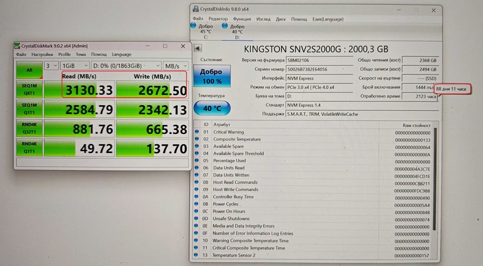Open Език(Language) menu in CrystalDiskInfo
This screenshot has width=483, height=266.
pos(328,19)
